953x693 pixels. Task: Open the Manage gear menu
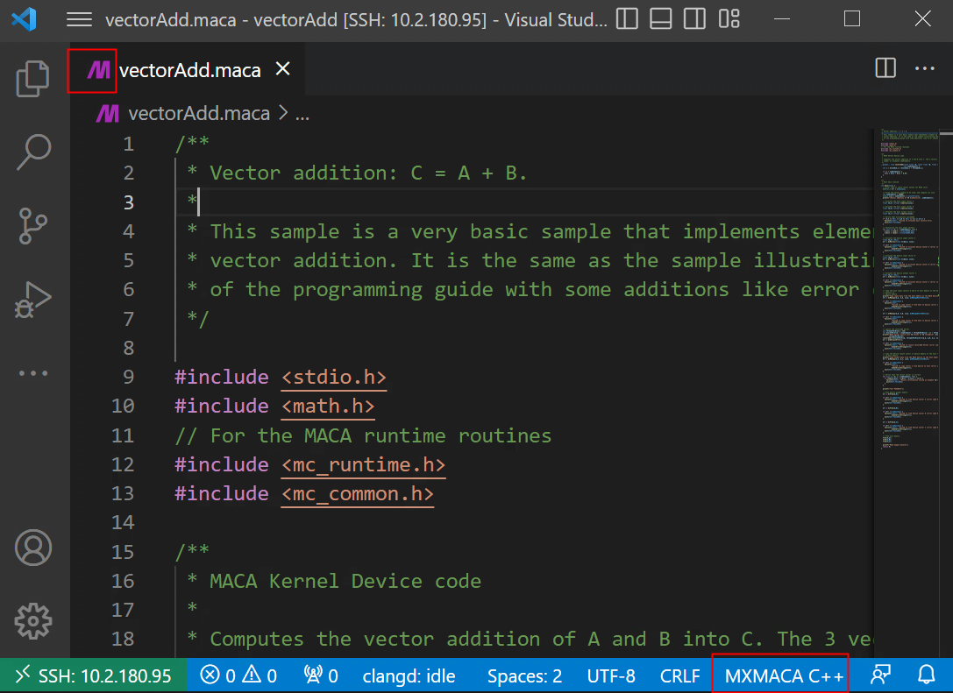[33, 621]
